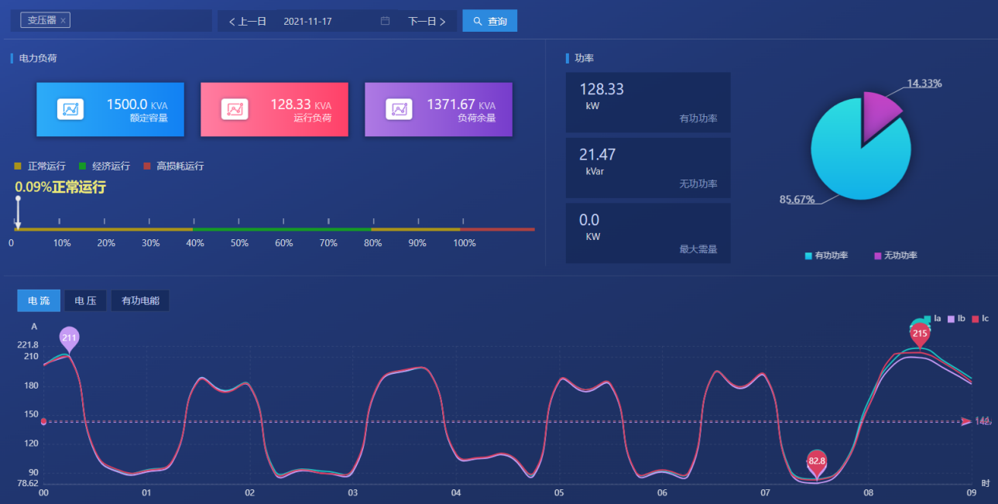The image size is (998, 504).
Task: Open the calendar date picker icon
Action: coord(385,21)
